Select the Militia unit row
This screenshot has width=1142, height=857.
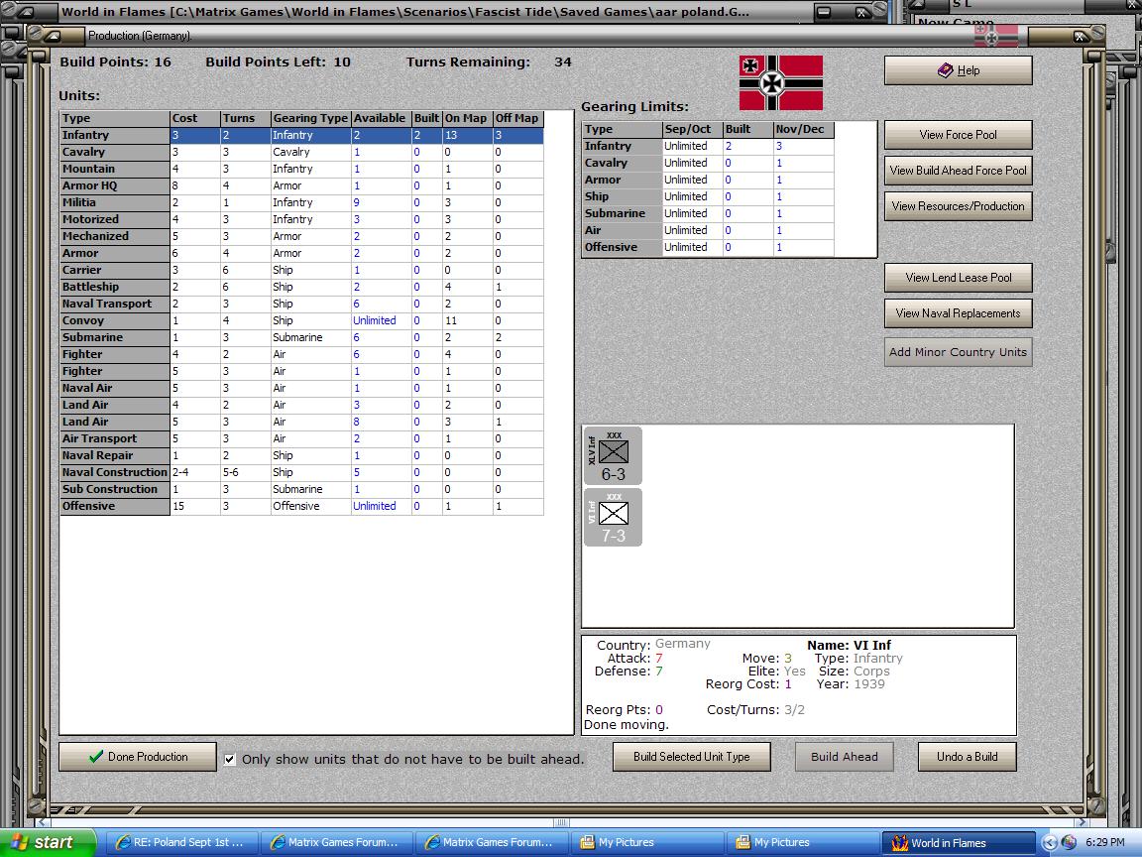(301, 202)
